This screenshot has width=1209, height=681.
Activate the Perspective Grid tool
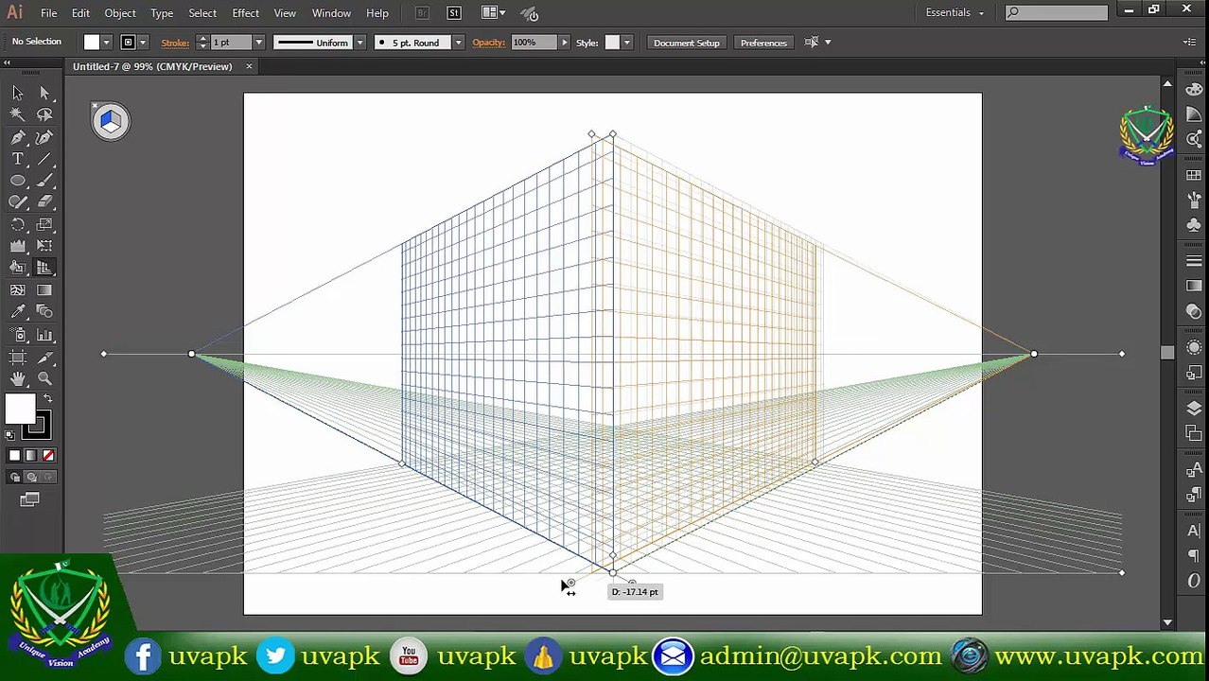(44, 268)
